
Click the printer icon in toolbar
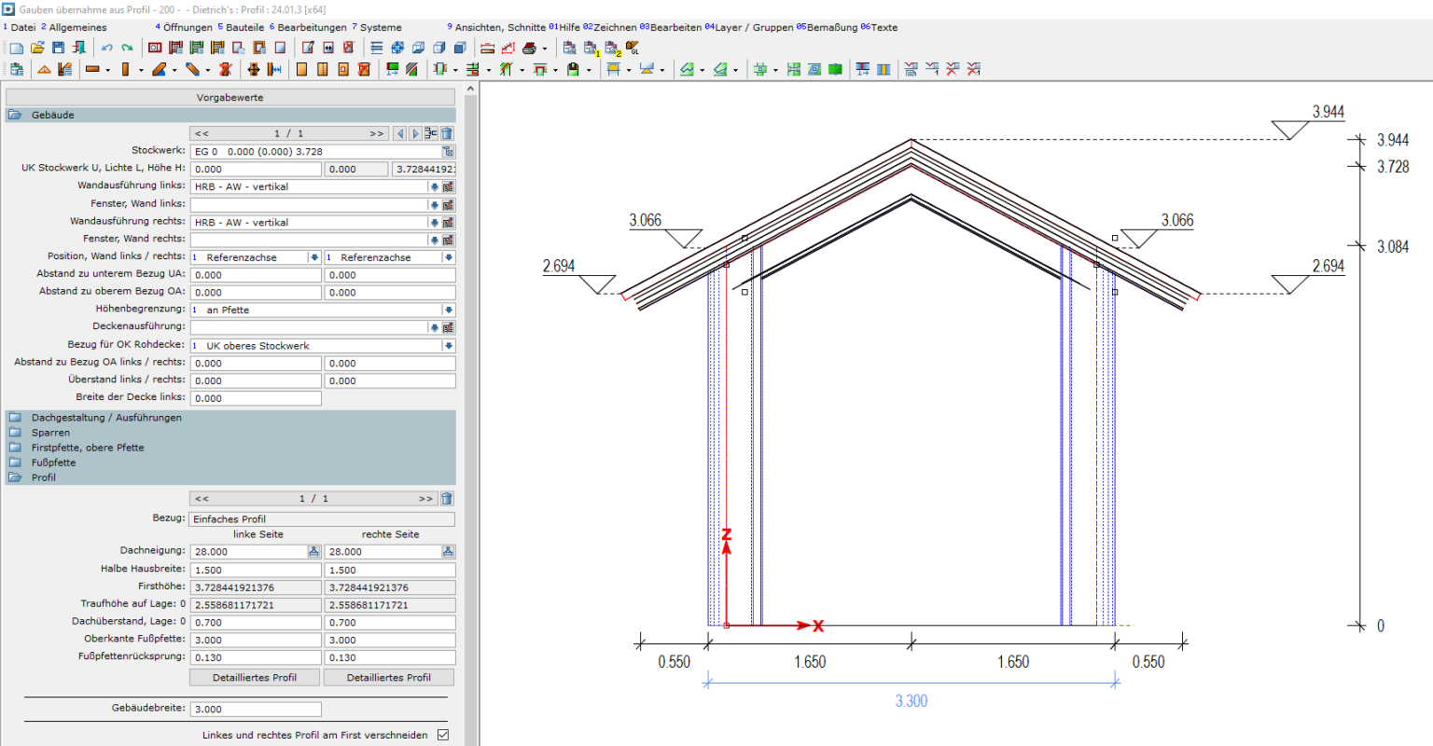click(x=529, y=48)
